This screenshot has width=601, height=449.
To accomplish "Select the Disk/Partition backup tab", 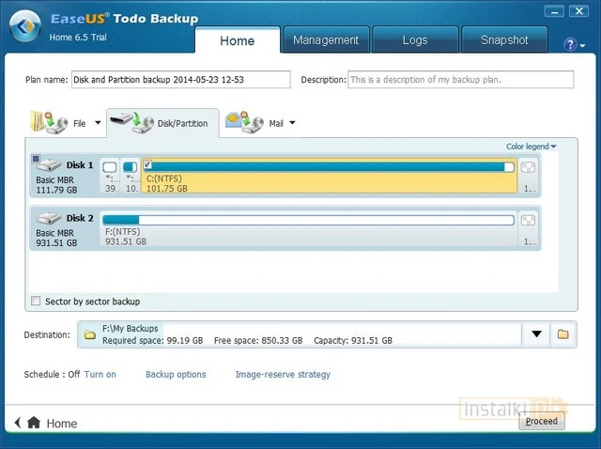I will tap(162, 123).
